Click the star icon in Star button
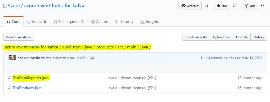This screenshot has height=102, width=270. [219, 6]
